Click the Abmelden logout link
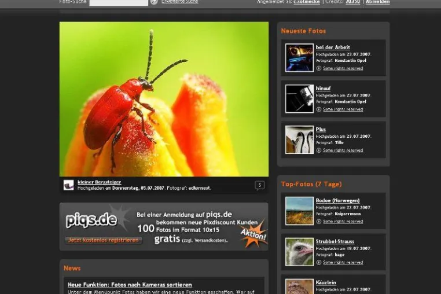Viewport: 441px width, 294px height. (x=378, y=2)
